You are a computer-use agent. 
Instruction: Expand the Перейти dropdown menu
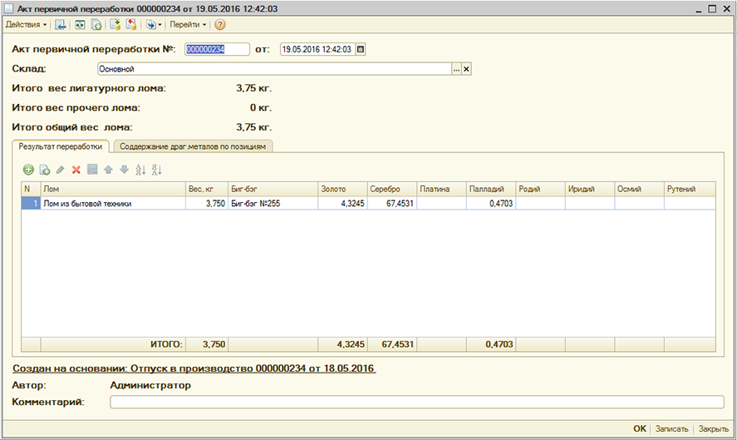(x=189, y=25)
